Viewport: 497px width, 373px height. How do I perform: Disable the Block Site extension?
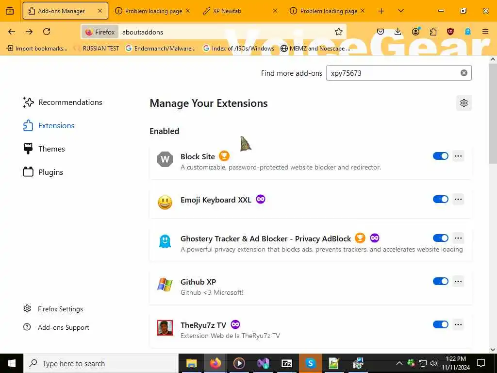point(441,156)
